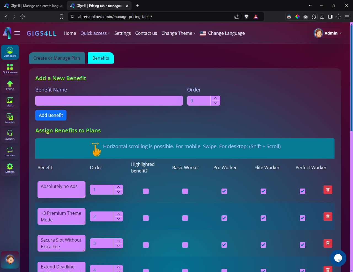Open the Change Theme dropdown
Image resolution: width=353 pixels, height=272 pixels.
[x=178, y=33]
